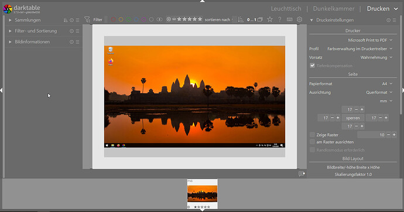Open the question mark help icon
This screenshot has height=212, width=404.
pos(279,19)
